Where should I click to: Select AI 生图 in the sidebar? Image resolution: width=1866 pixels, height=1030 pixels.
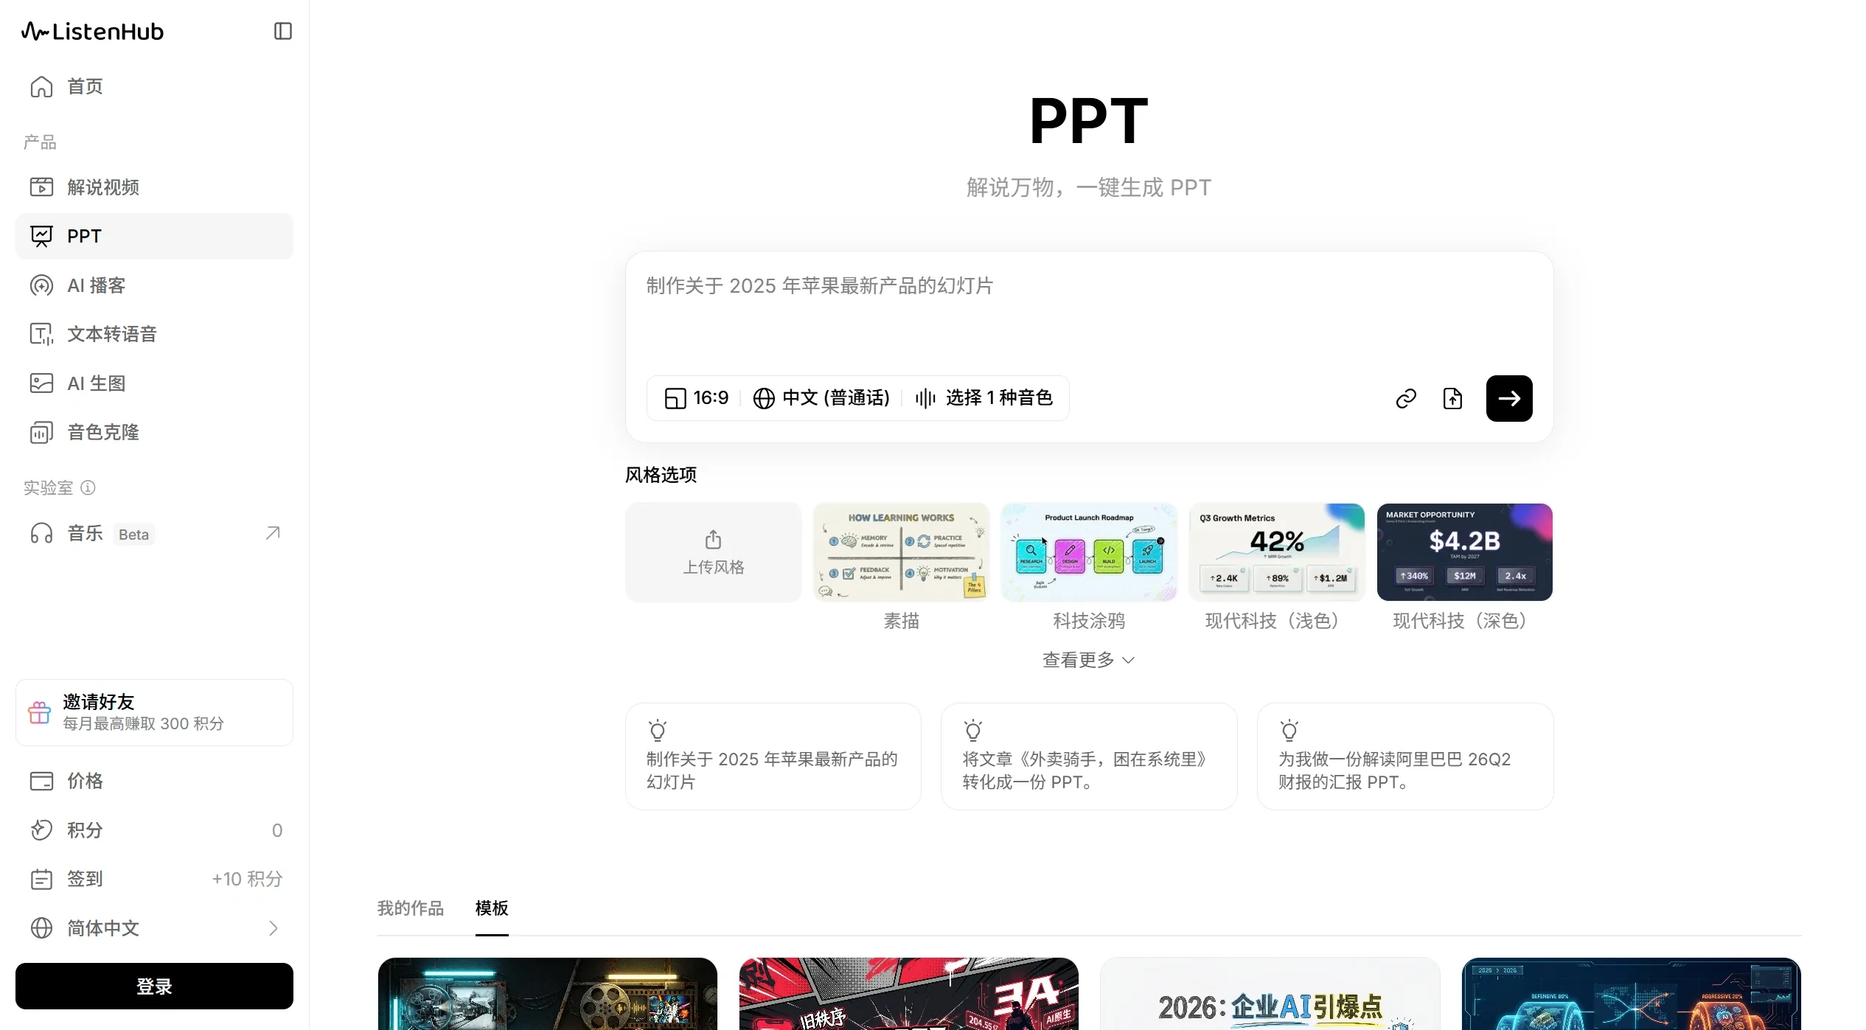click(x=97, y=383)
